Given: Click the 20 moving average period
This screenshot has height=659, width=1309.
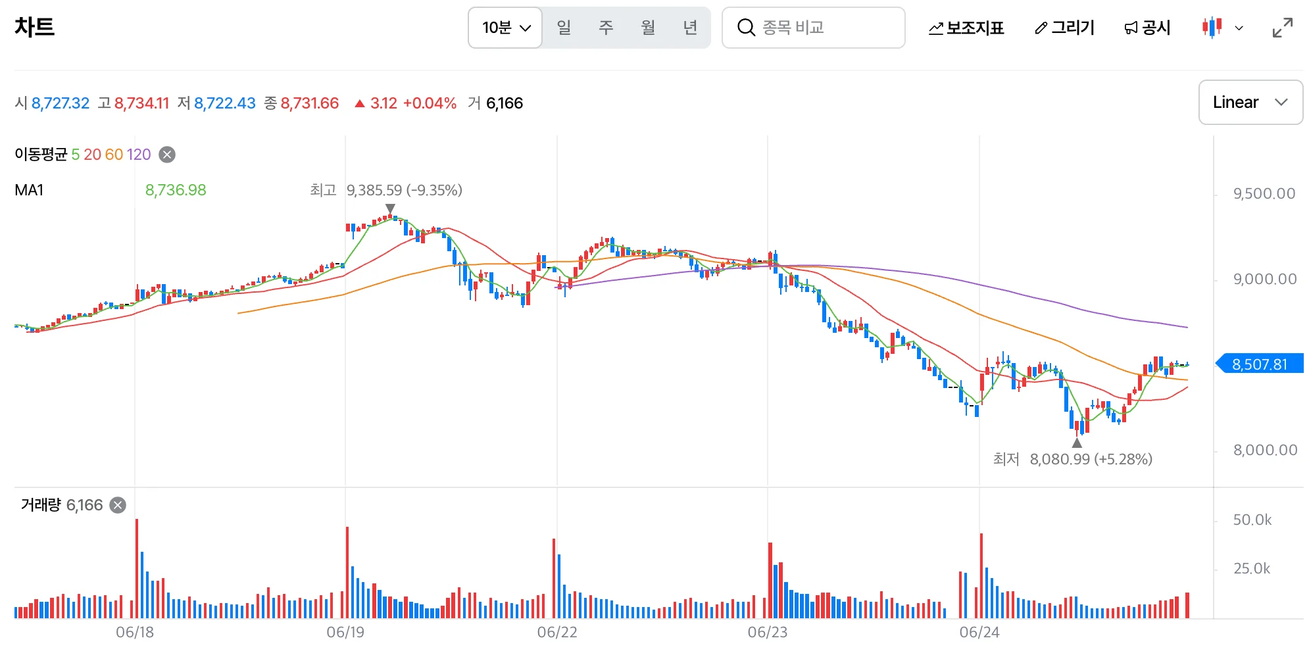Looking at the screenshot, I should (x=92, y=155).
